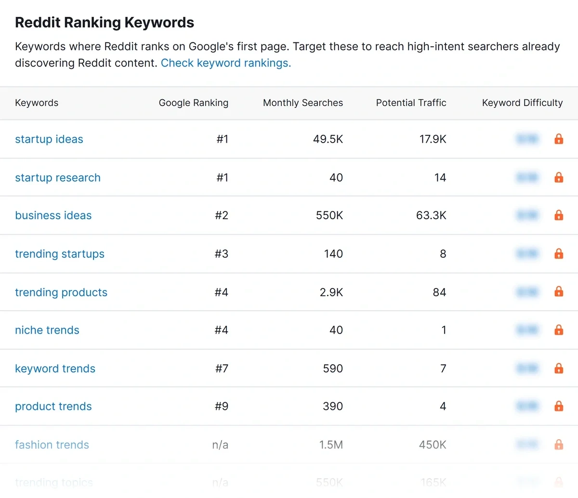Click the Potential Traffic column header

tap(411, 103)
